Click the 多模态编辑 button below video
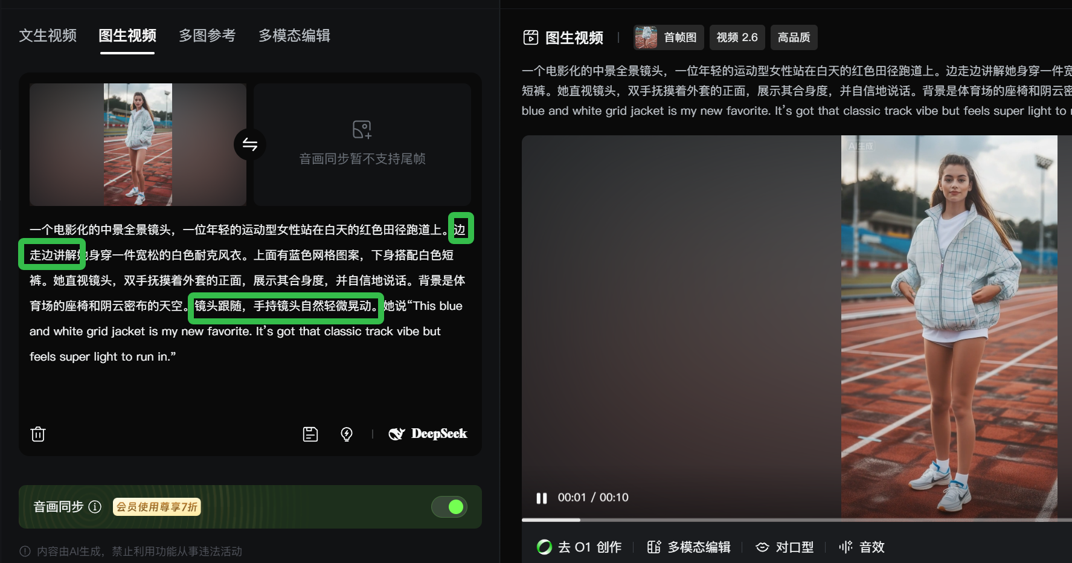 coord(688,547)
